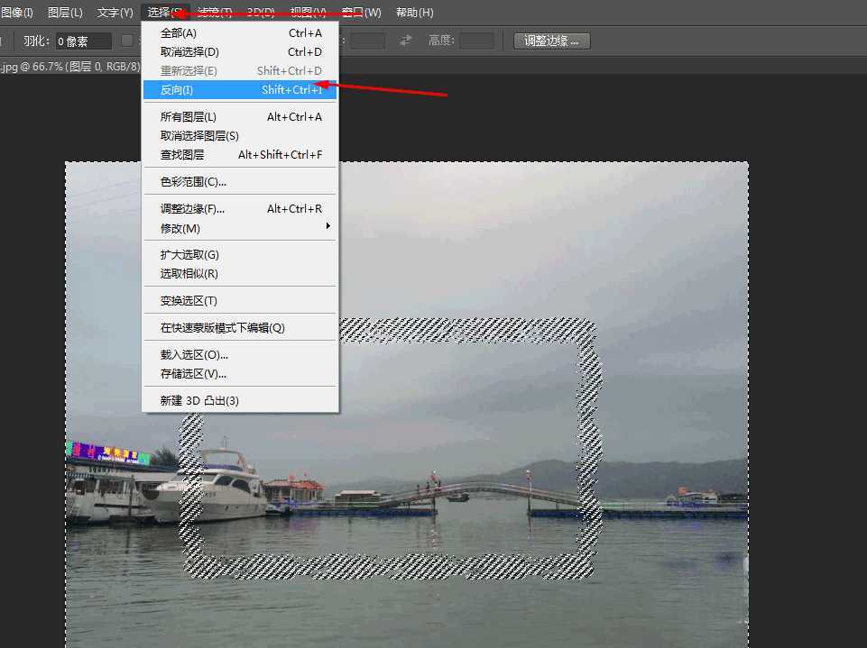
Task: Expand the 修改 (Modify) submenu
Action: (x=176, y=228)
